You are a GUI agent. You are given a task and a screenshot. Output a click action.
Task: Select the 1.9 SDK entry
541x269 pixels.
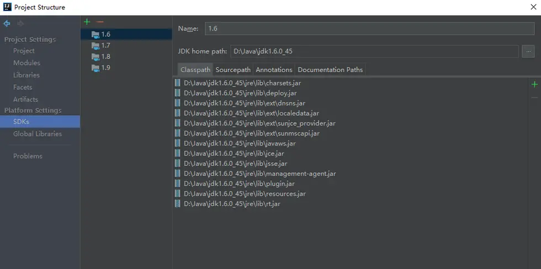pos(105,67)
